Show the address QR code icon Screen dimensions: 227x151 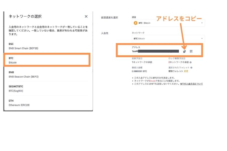[x=191, y=51]
